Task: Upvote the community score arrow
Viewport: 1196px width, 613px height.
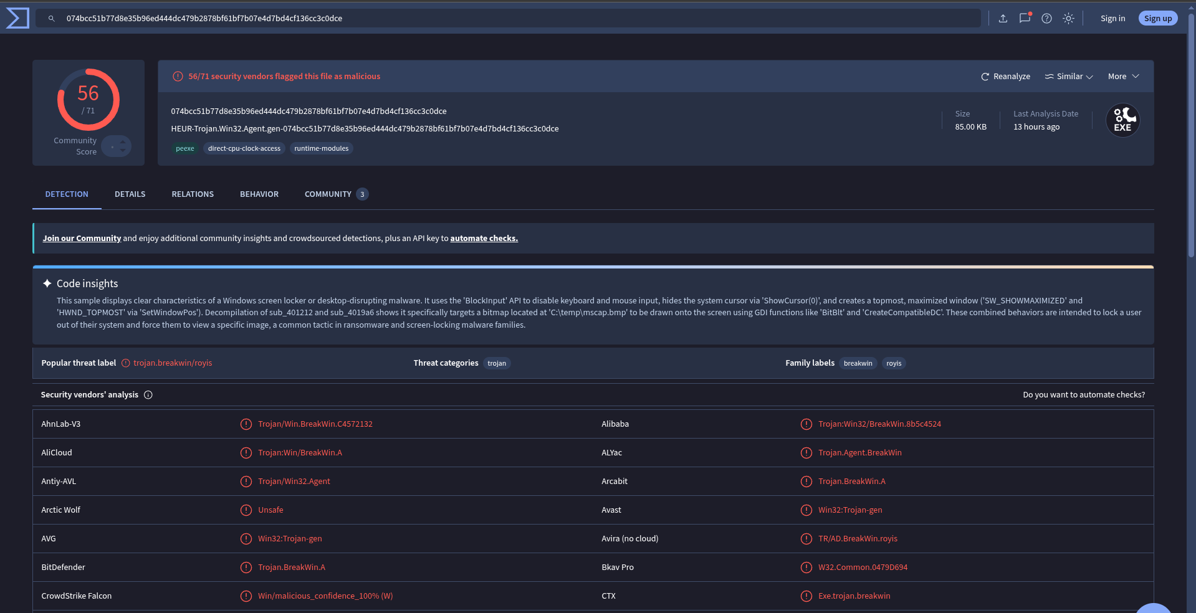Action: click(123, 142)
